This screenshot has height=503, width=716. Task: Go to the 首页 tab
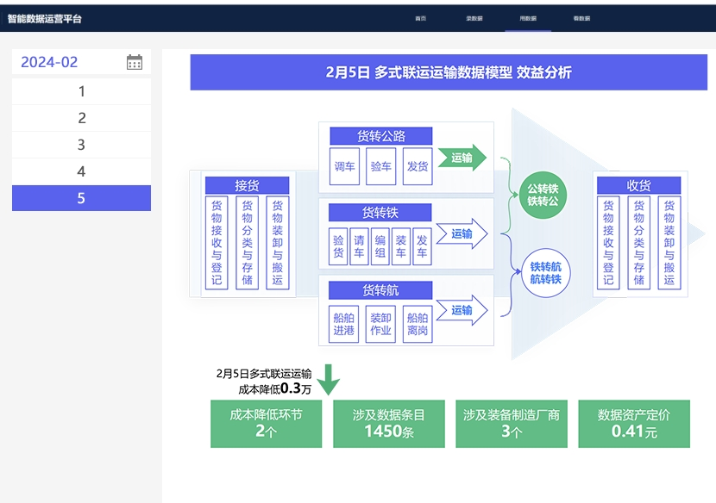click(420, 18)
